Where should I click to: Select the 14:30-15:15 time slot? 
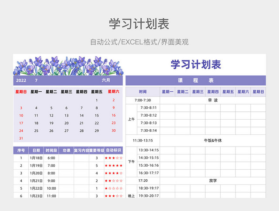[x=149, y=158]
